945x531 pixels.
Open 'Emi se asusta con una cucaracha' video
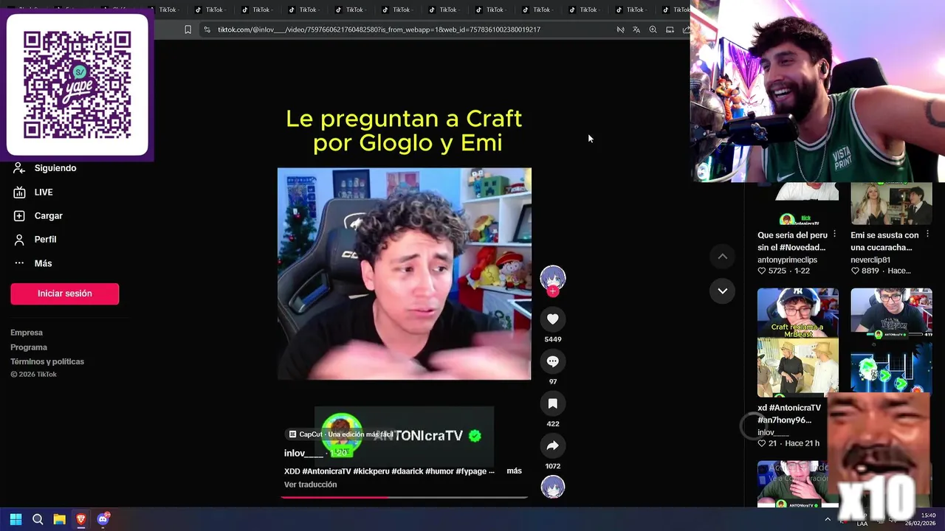pos(884,241)
